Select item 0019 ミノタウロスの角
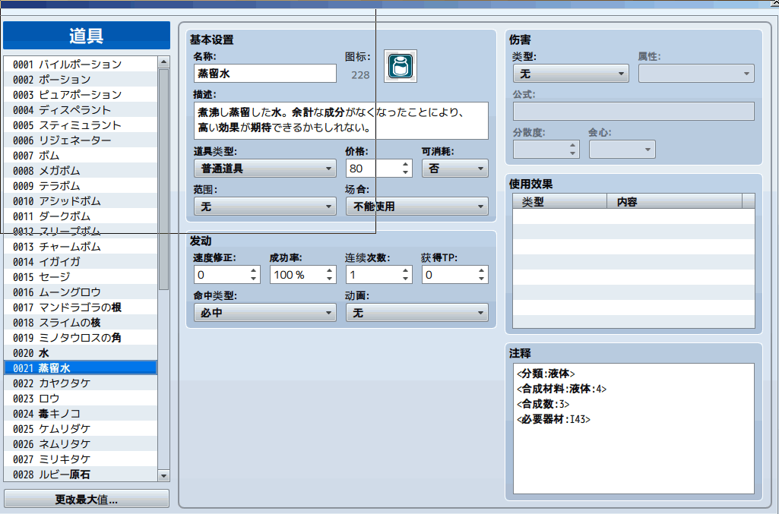This screenshot has height=514, width=779. (x=81, y=338)
